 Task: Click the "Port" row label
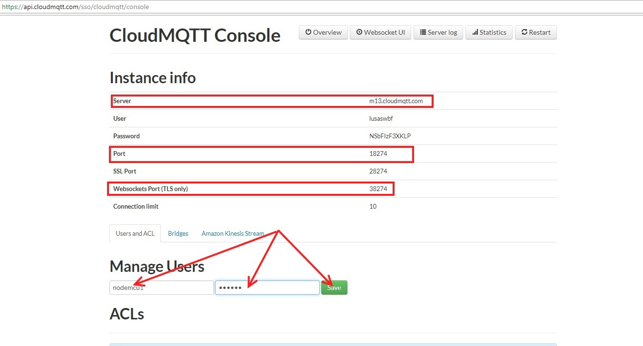click(119, 154)
